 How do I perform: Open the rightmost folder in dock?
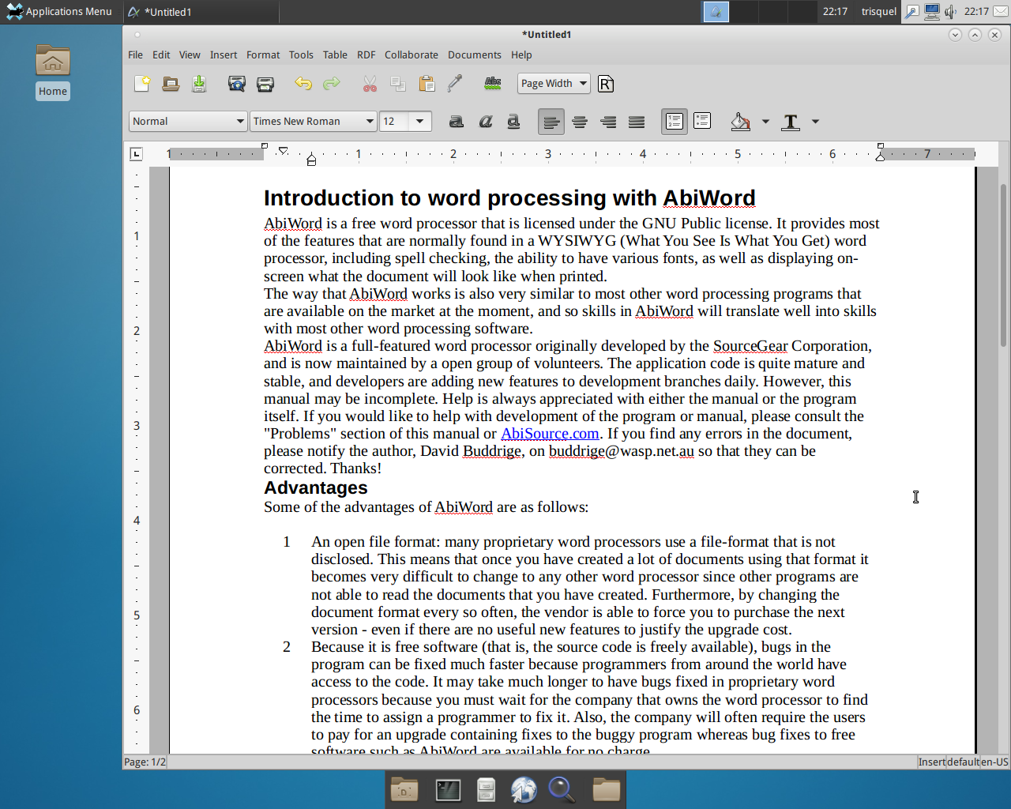tap(607, 790)
